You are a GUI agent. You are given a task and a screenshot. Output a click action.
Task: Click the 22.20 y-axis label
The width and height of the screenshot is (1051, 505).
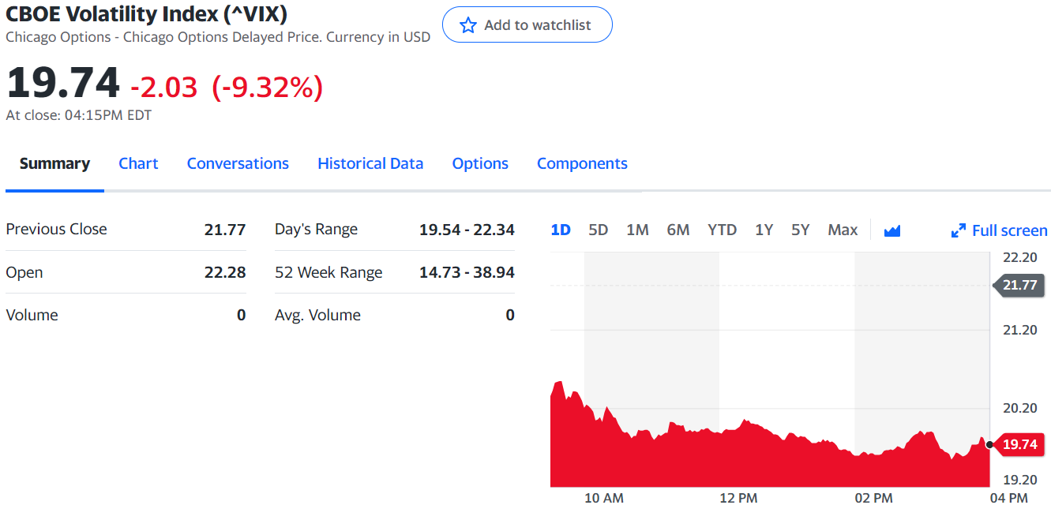1019,257
